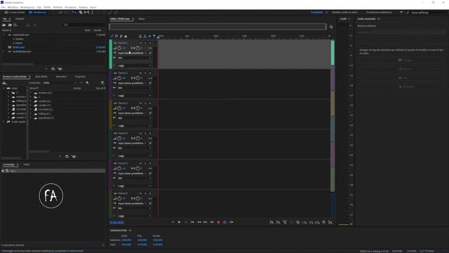
Task: Open the Effetti menu
Action: [x=47, y=7]
